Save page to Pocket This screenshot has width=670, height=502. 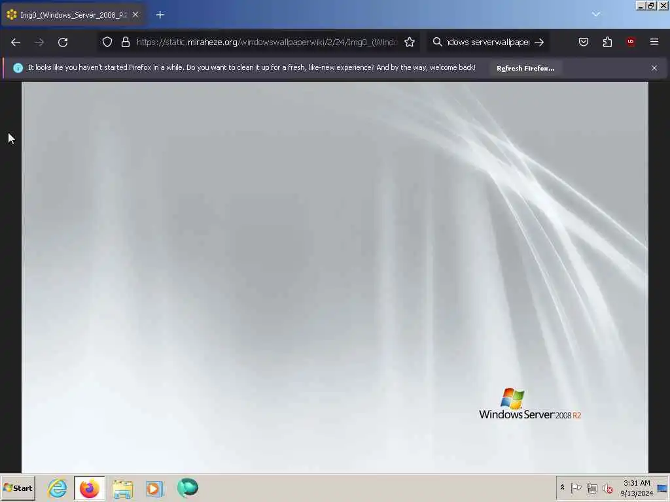point(583,42)
